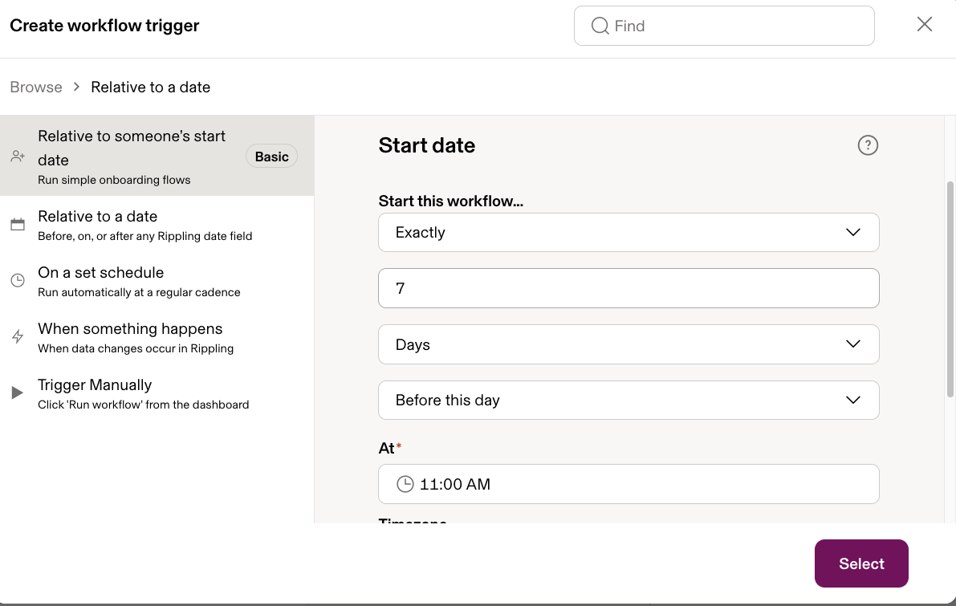Image resolution: width=956 pixels, height=606 pixels.
Task: Choose the Trigger Manually option
Action: click(x=157, y=392)
